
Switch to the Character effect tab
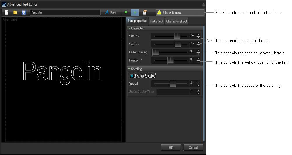coord(176,21)
